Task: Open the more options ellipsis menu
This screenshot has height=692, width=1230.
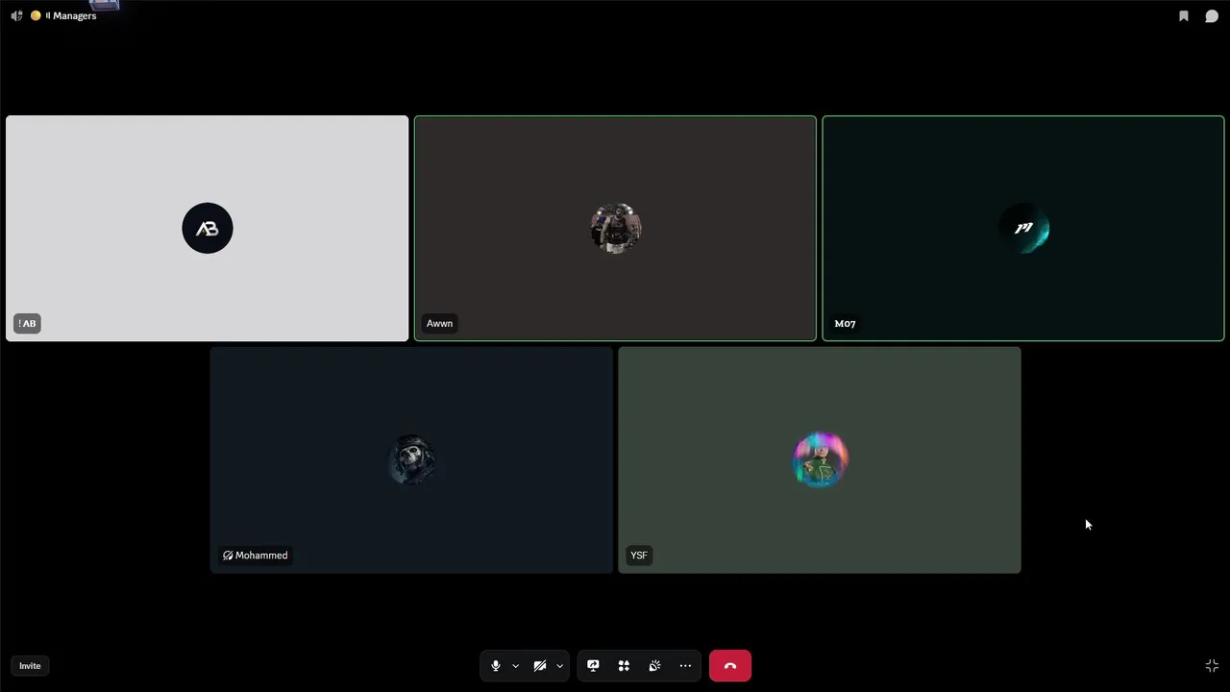Action: [685, 666]
